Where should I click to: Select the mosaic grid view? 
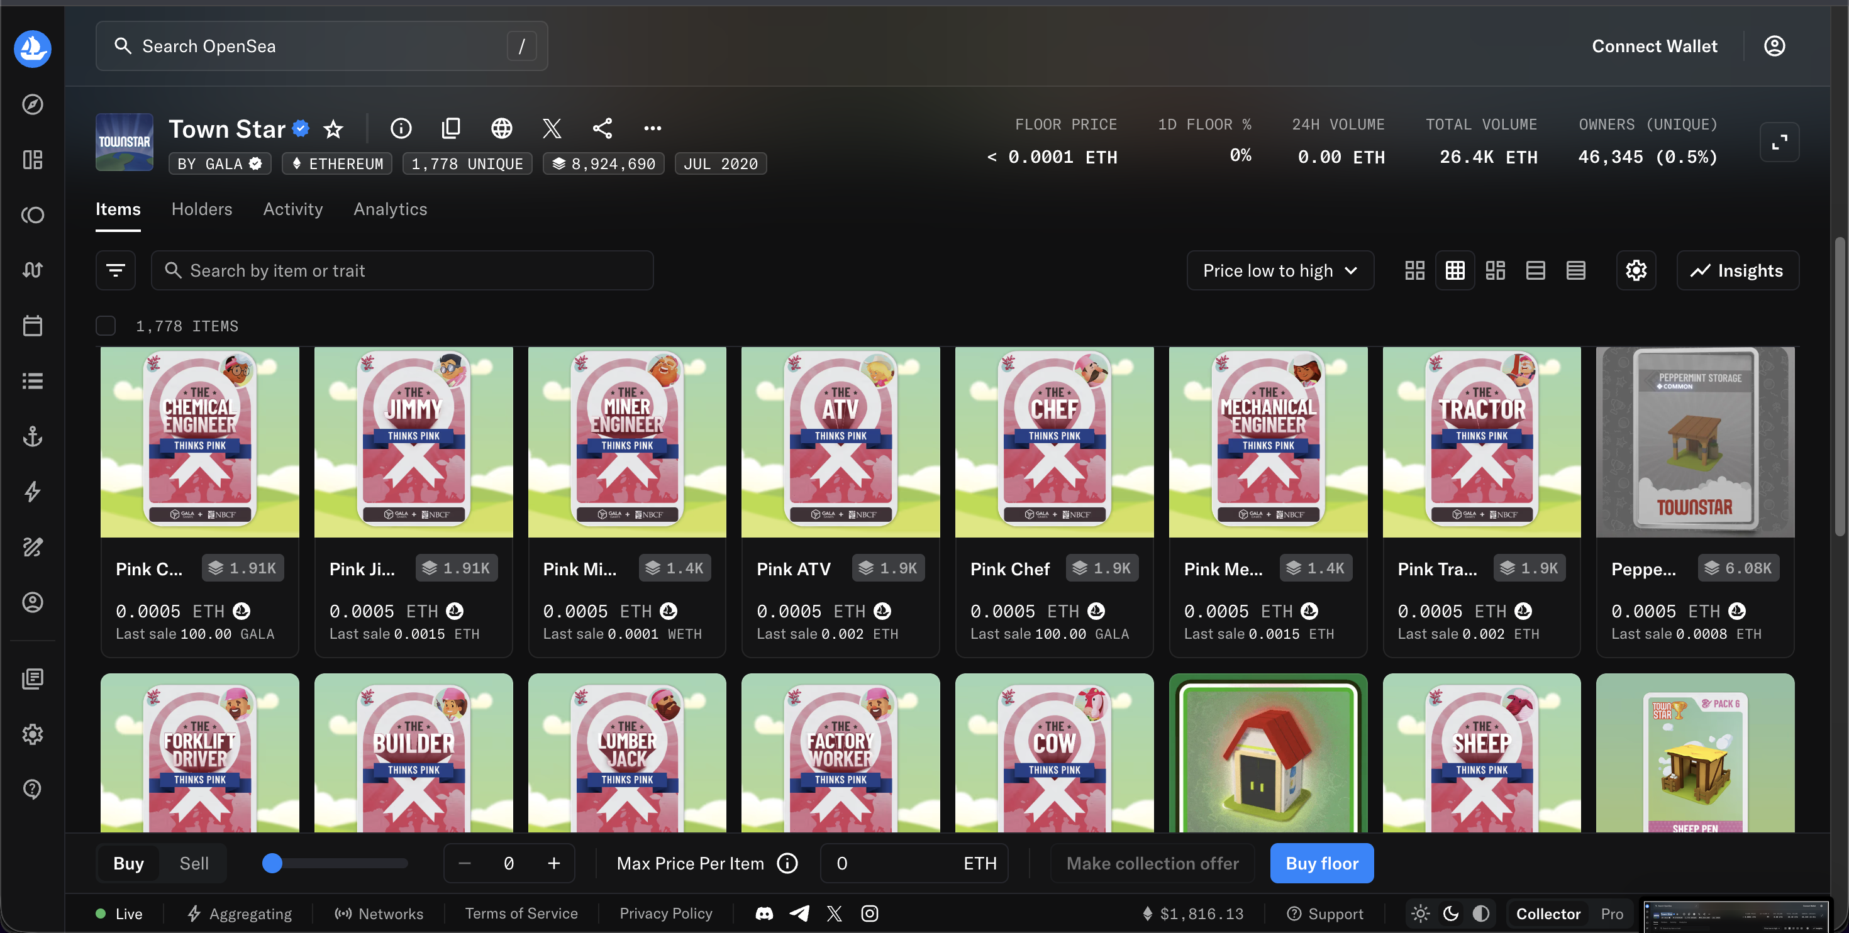click(x=1495, y=270)
